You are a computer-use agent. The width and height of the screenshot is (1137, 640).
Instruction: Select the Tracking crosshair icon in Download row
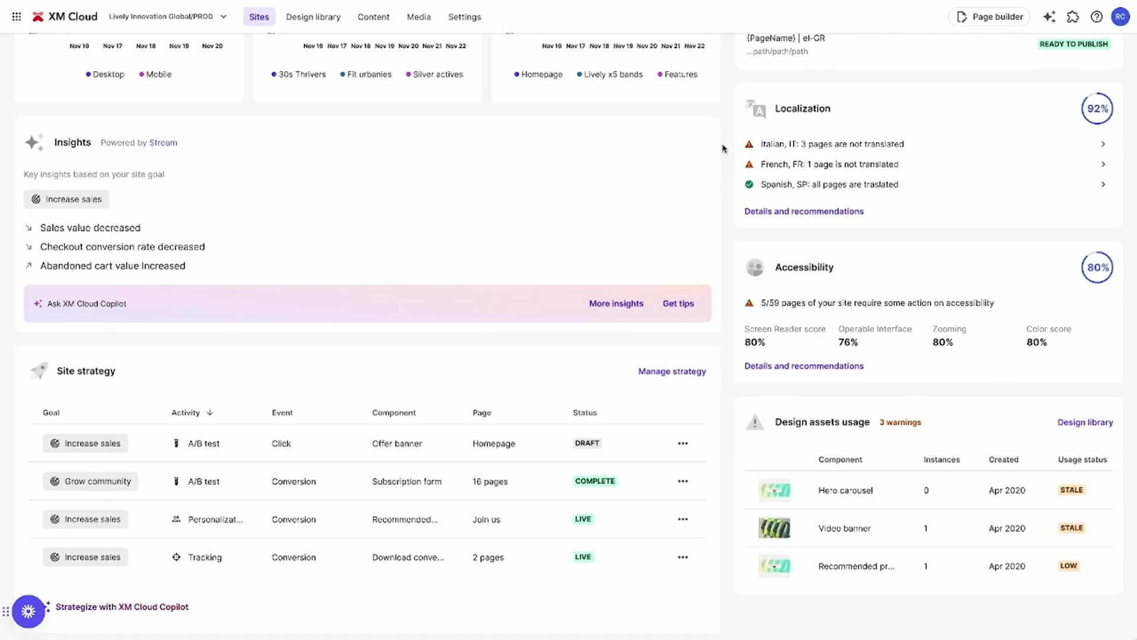(176, 557)
